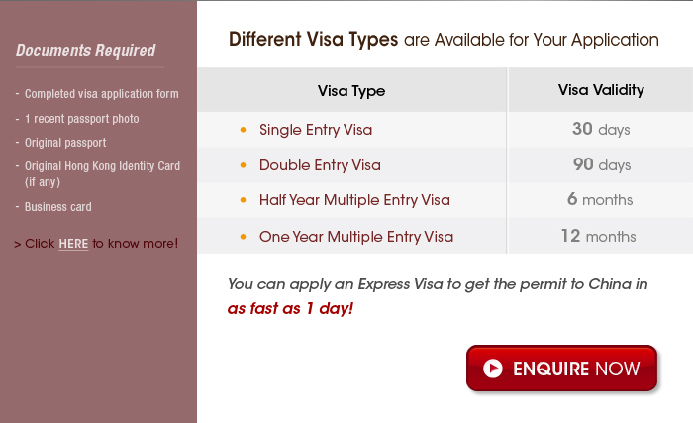Click orange bullet beside One Year Visa
Screen dimensions: 693x423
pos(243,237)
